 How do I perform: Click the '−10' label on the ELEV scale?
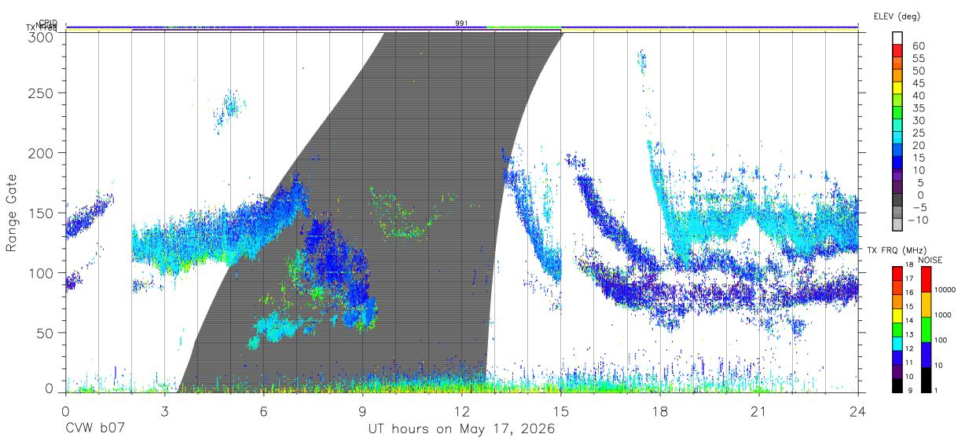(x=919, y=219)
